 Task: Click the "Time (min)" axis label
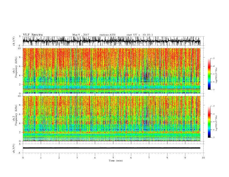[x=116, y=161]
